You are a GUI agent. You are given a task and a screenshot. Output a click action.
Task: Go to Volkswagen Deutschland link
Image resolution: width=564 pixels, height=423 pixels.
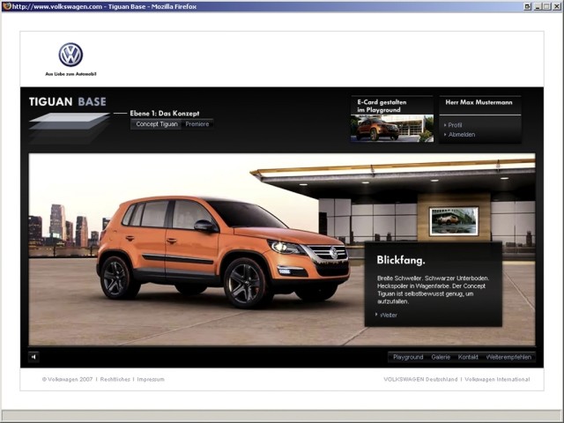(420, 379)
